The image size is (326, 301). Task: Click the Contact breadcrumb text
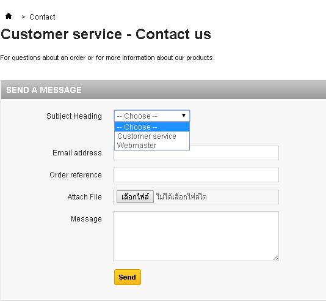coord(42,17)
